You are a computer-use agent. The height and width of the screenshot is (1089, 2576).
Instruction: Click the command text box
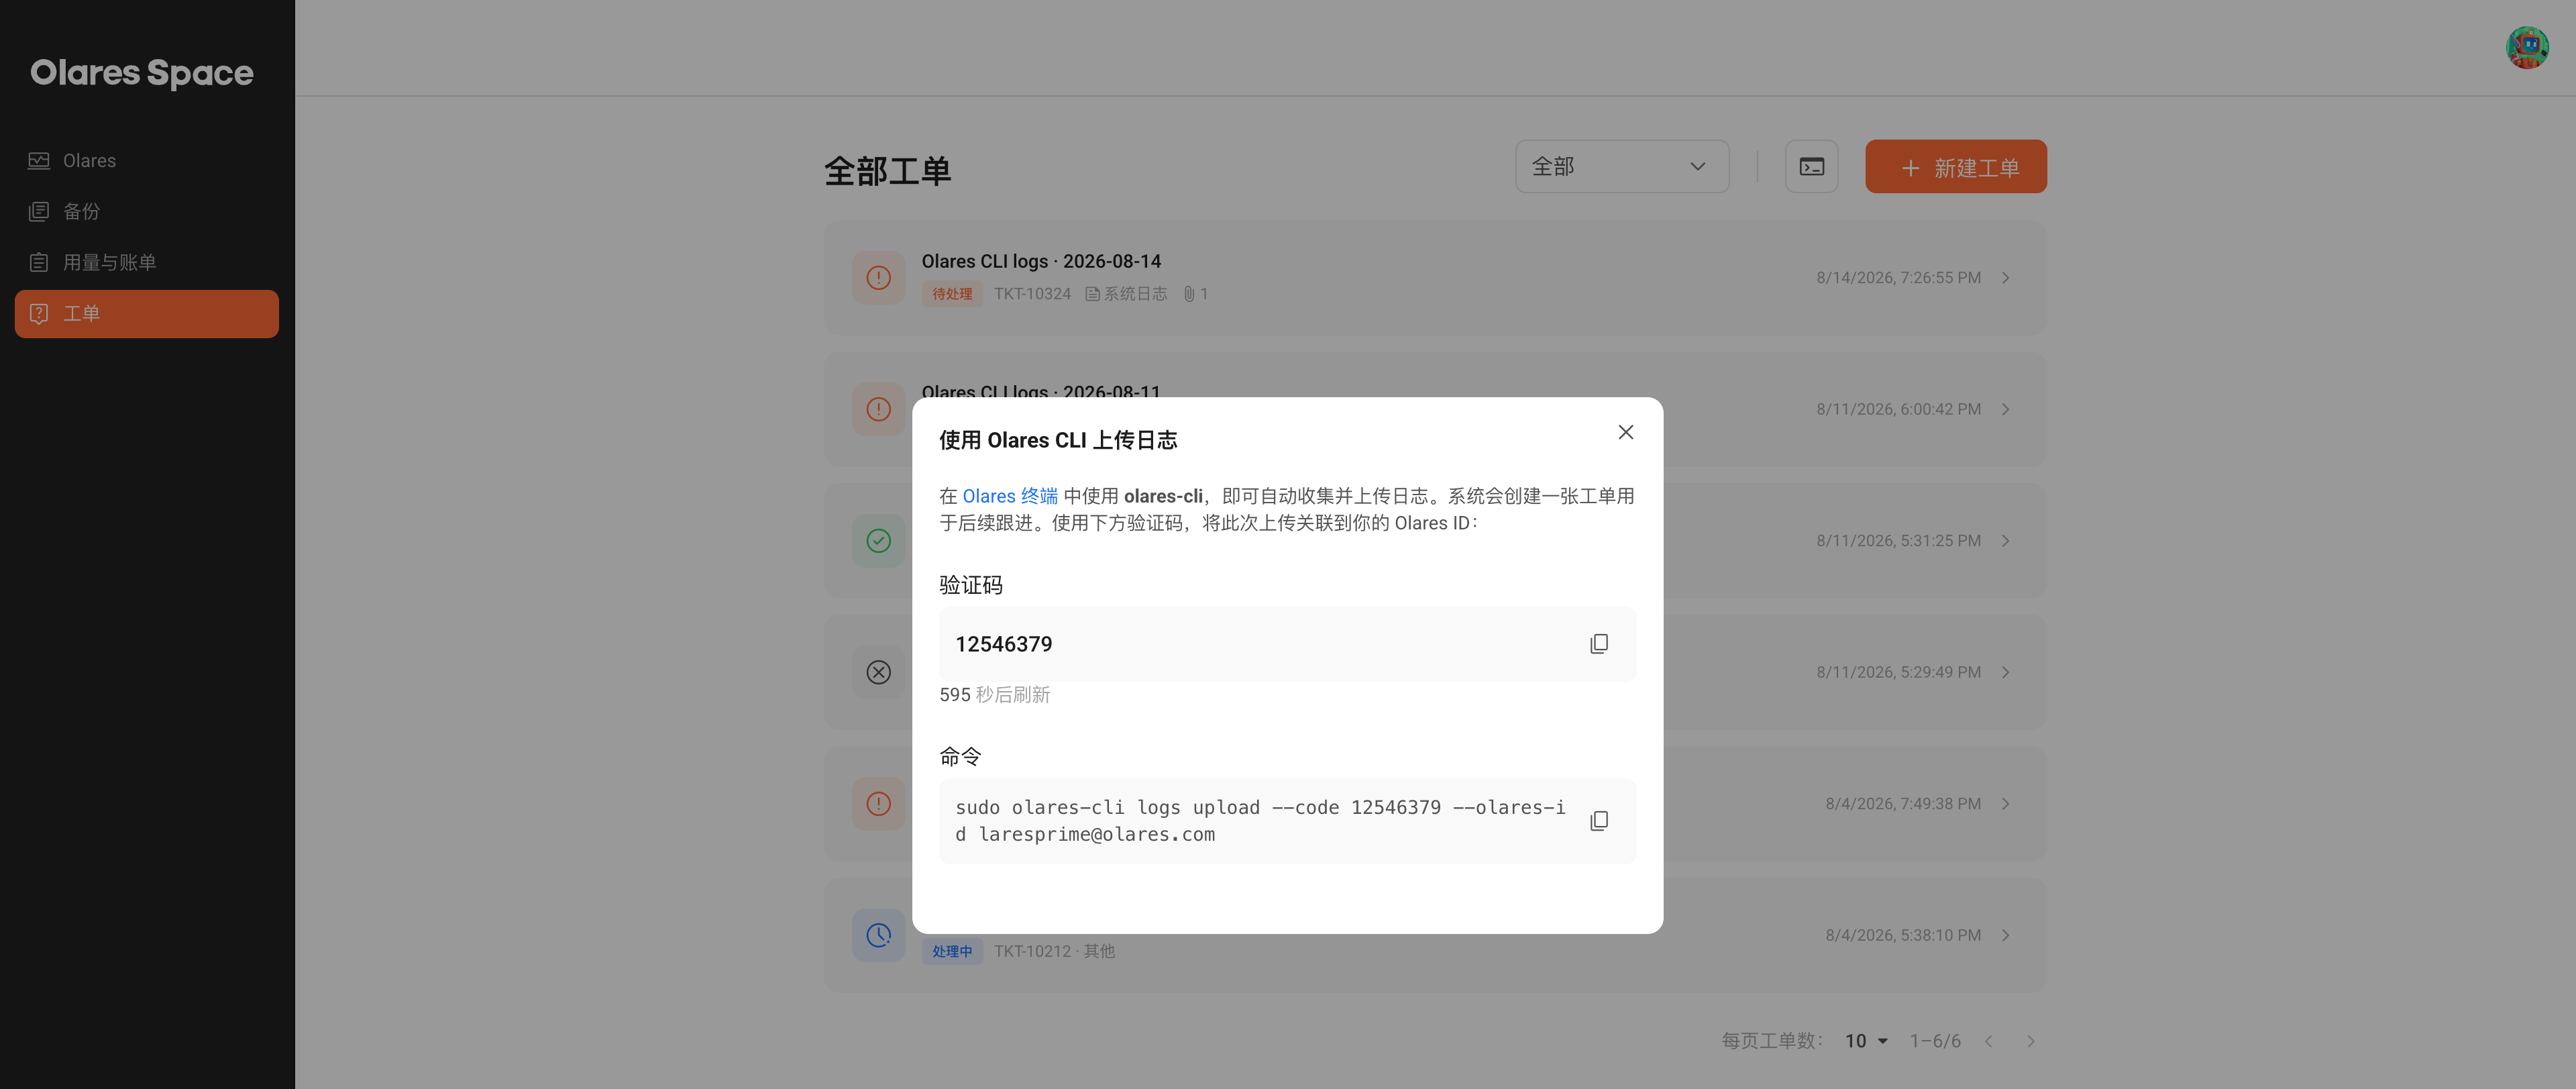[1287, 821]
